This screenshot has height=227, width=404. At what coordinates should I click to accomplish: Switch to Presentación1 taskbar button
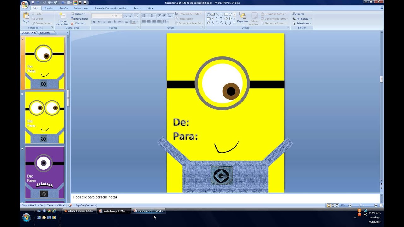coord(148,211)
